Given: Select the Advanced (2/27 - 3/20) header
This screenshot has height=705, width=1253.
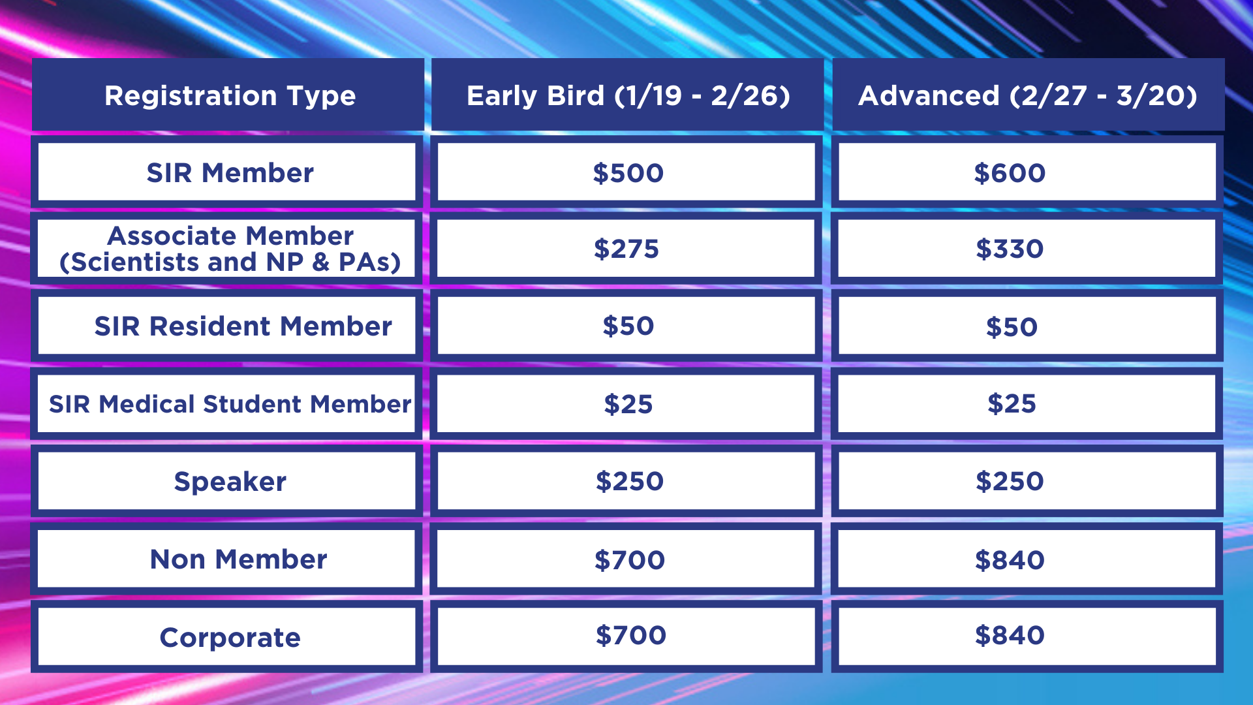Looking at the screenshot, I should pyautogui.click(x=1029, y=95).
